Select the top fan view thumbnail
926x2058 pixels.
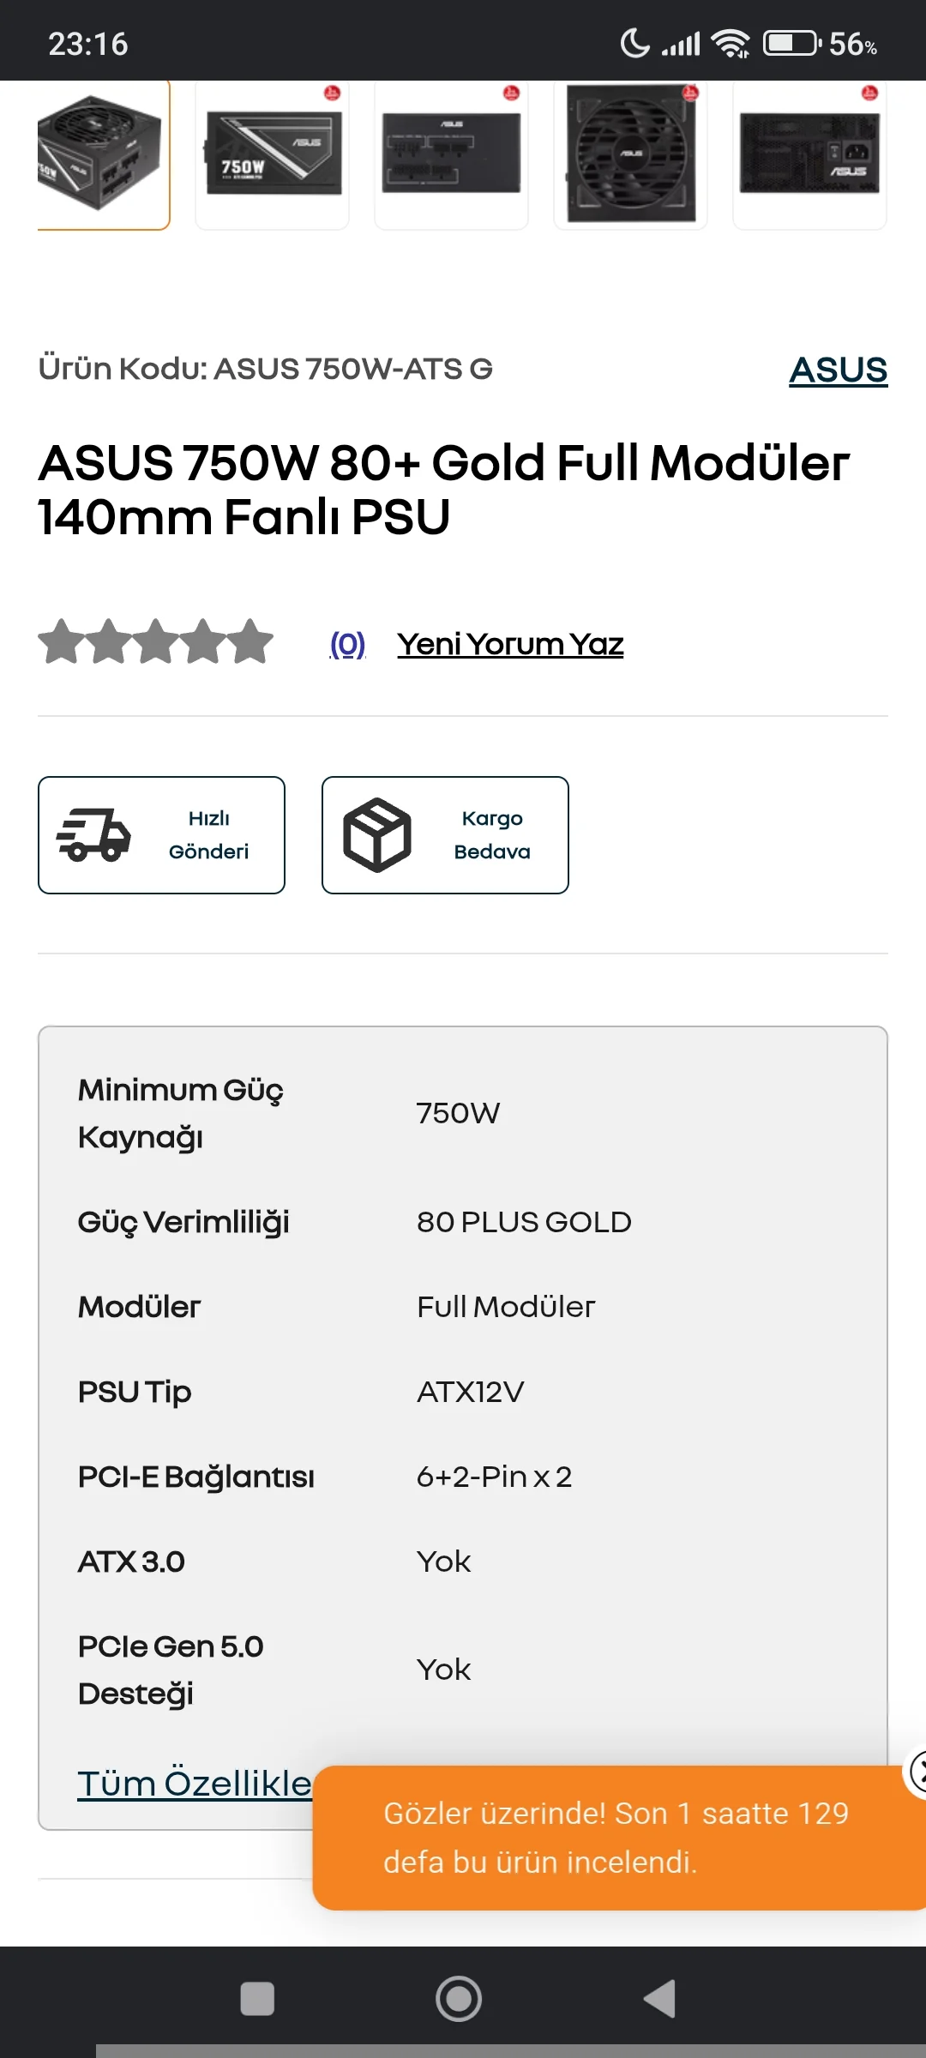(x=630, y=155)
